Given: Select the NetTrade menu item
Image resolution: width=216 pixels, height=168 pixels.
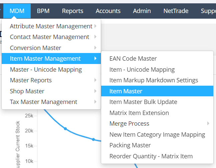Looking at the screenshot, I should coord(176,11).
